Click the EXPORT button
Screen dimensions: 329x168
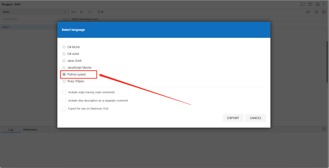click(x=233, y=118)
